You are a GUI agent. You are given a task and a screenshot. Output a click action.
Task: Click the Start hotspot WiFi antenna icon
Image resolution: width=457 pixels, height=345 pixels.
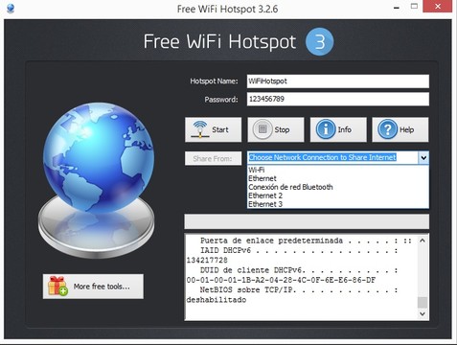[200, 129]
